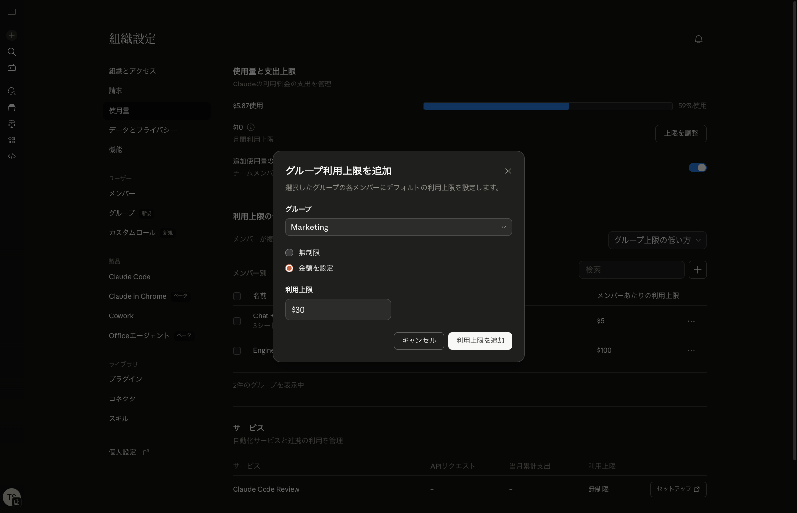Image resolution: width=797 pixels, height=513 pixels.
Task: Open search from the sidebar
Action: coord(12,52)
